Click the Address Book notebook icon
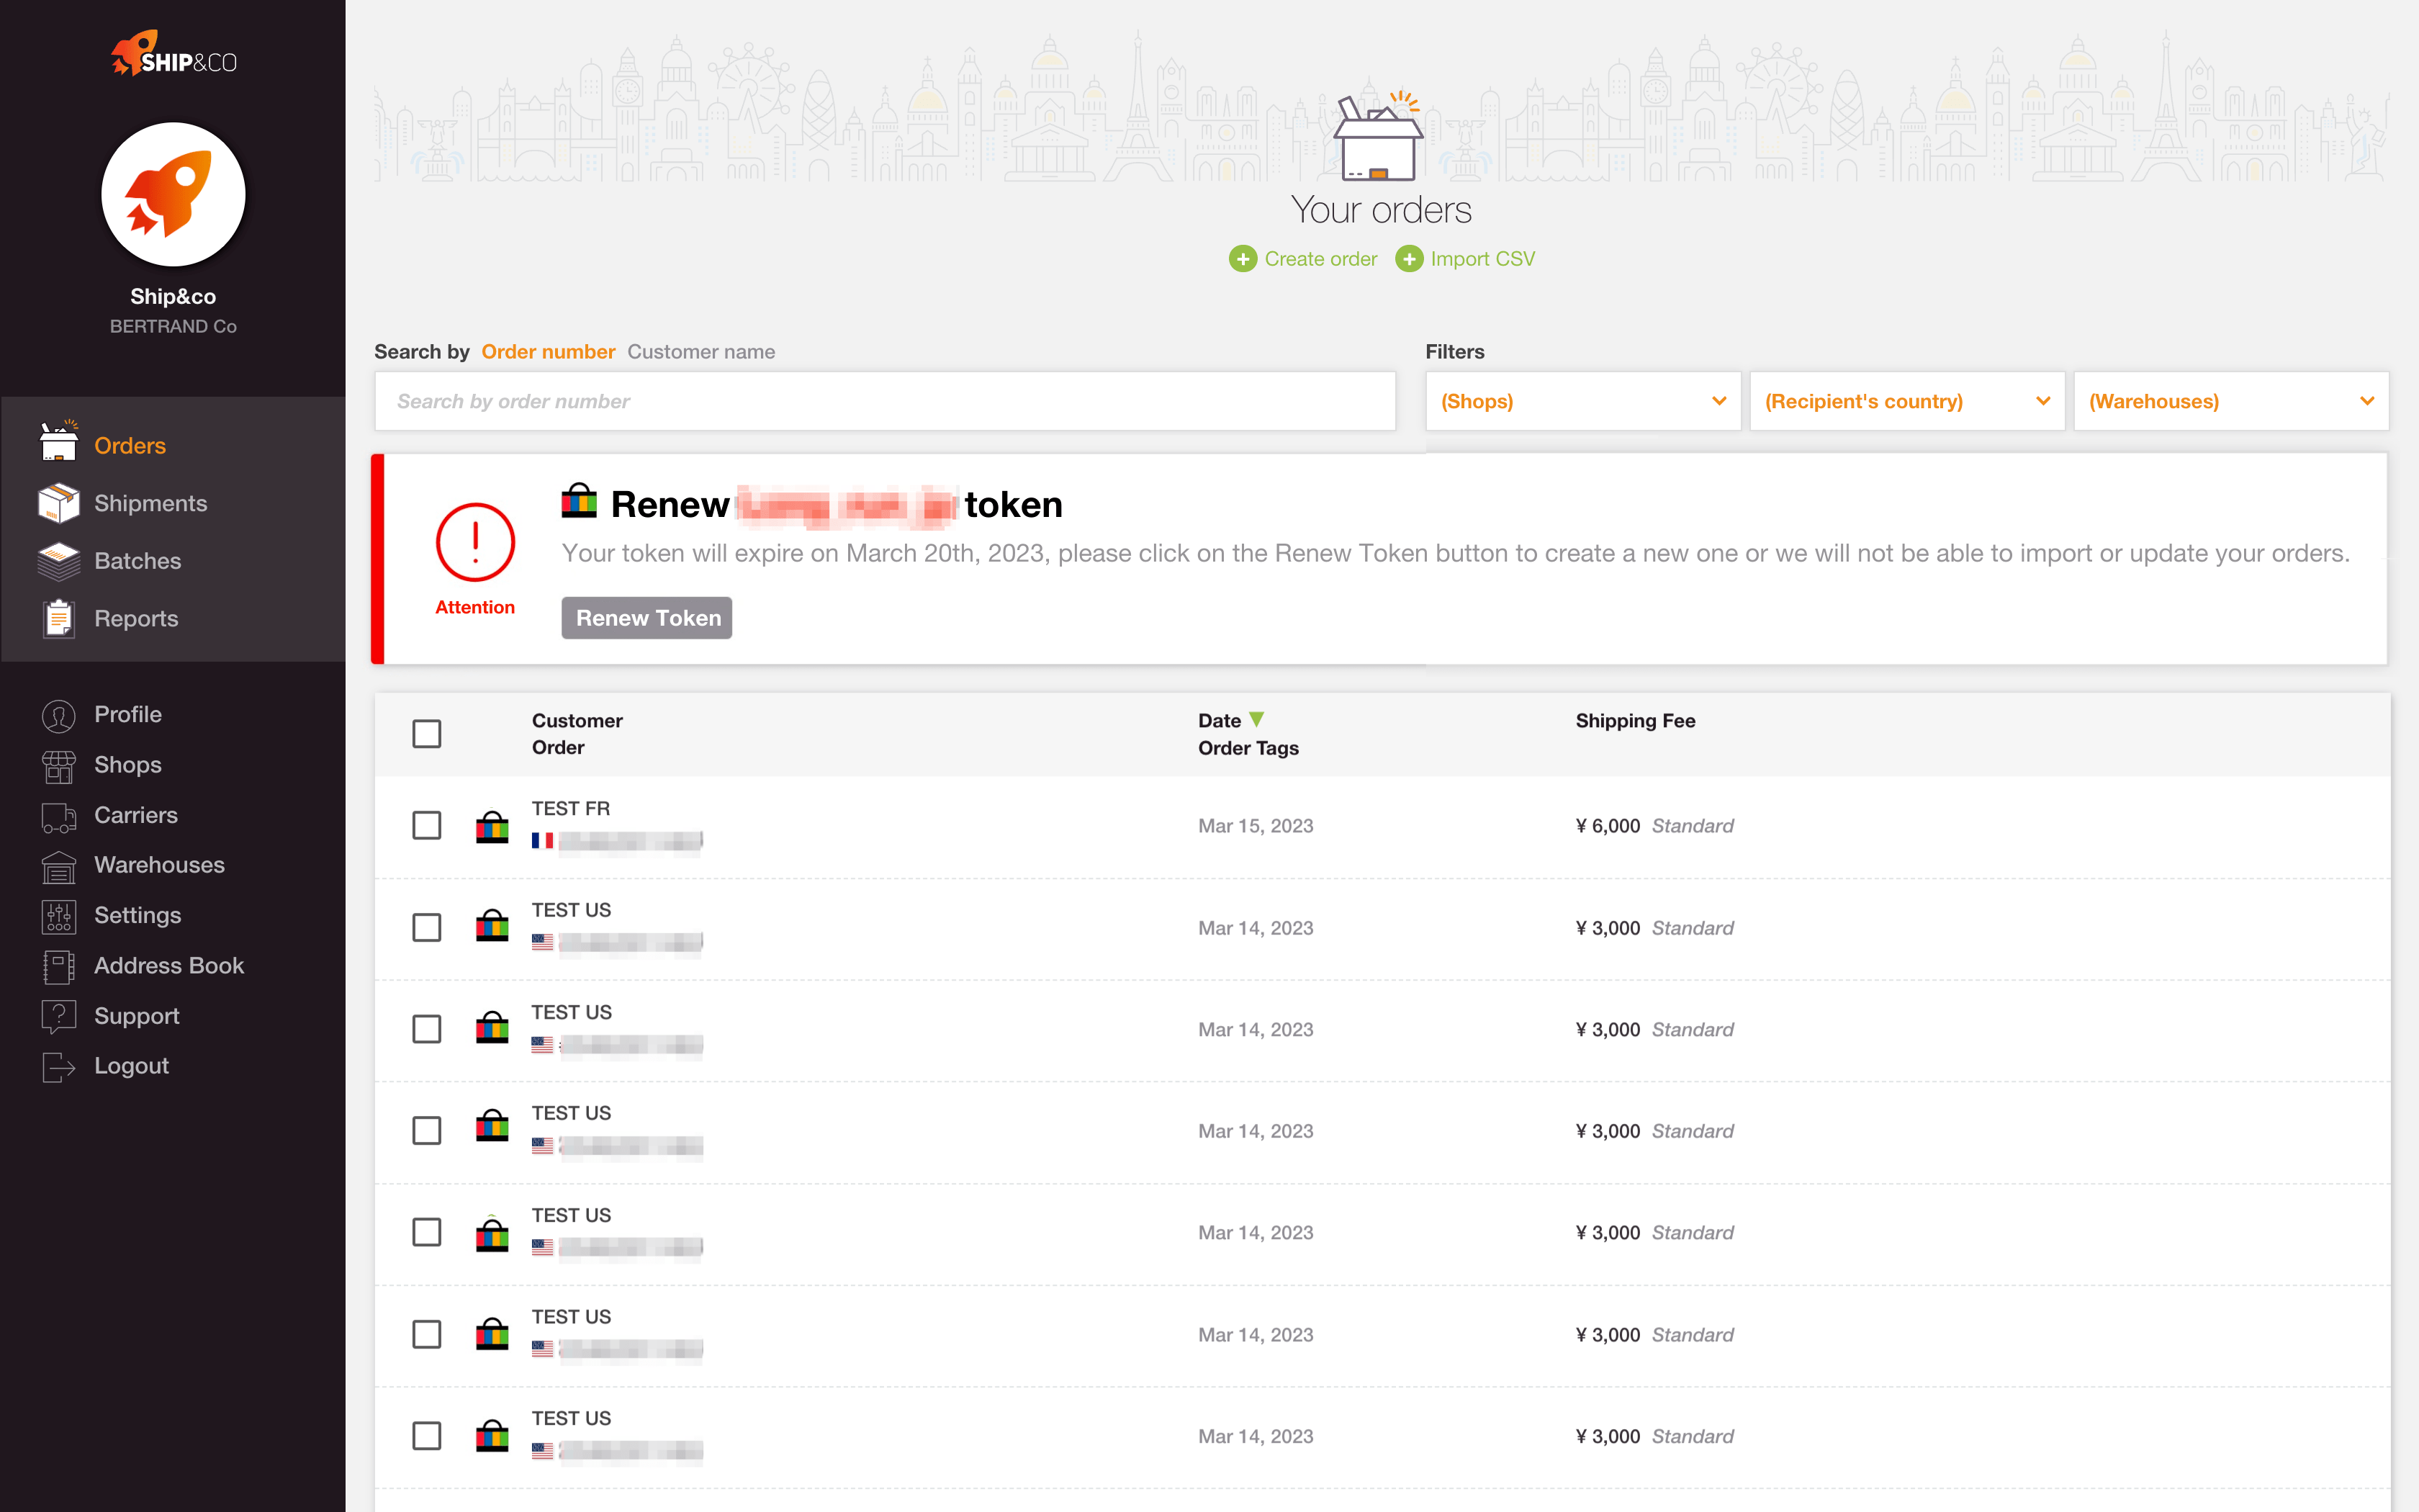2419x1512 pixels. pyautogui.click(x=58, y=966)
